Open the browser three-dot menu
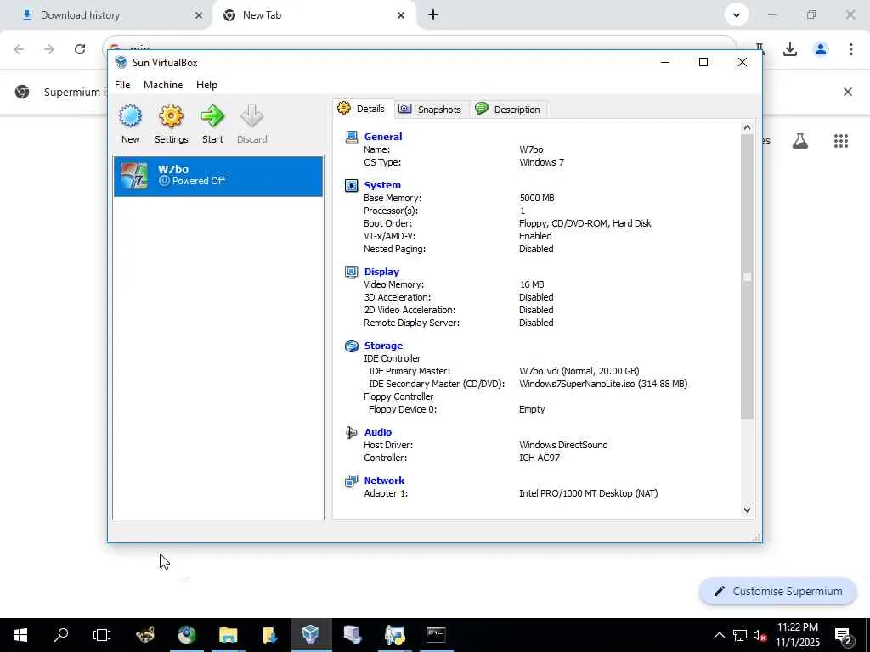Image resolution: width=870 pixels, height=652 pixels. (x=850, y=49)
